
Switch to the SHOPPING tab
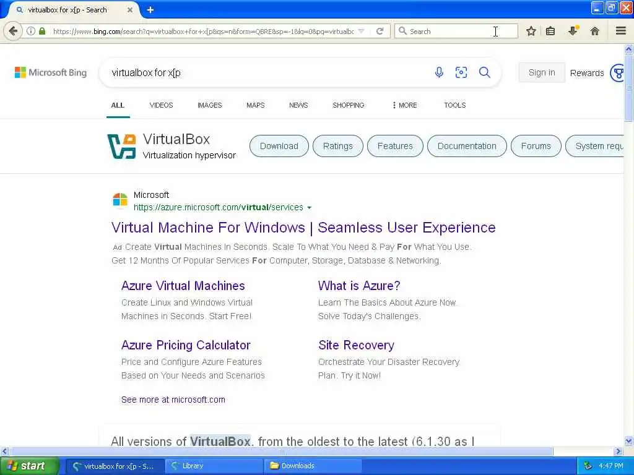click(348, 105)
